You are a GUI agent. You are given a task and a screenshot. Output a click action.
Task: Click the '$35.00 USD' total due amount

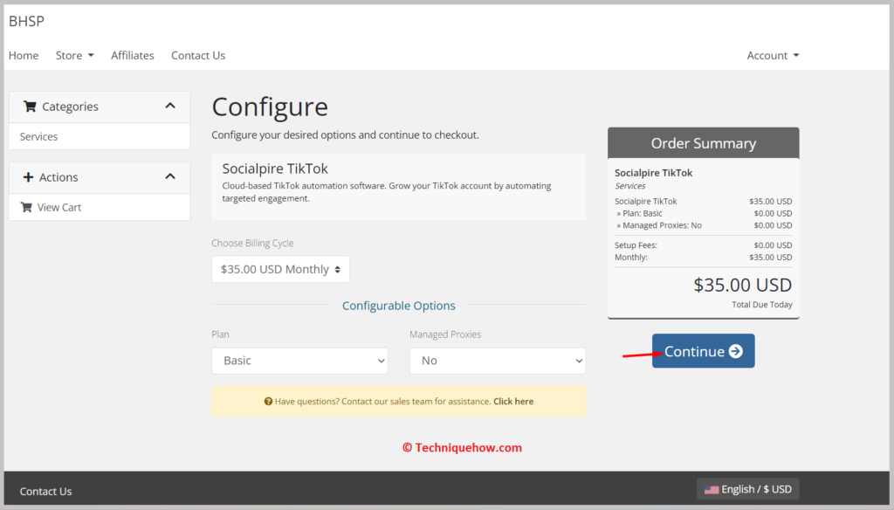(x=742, y=285)
